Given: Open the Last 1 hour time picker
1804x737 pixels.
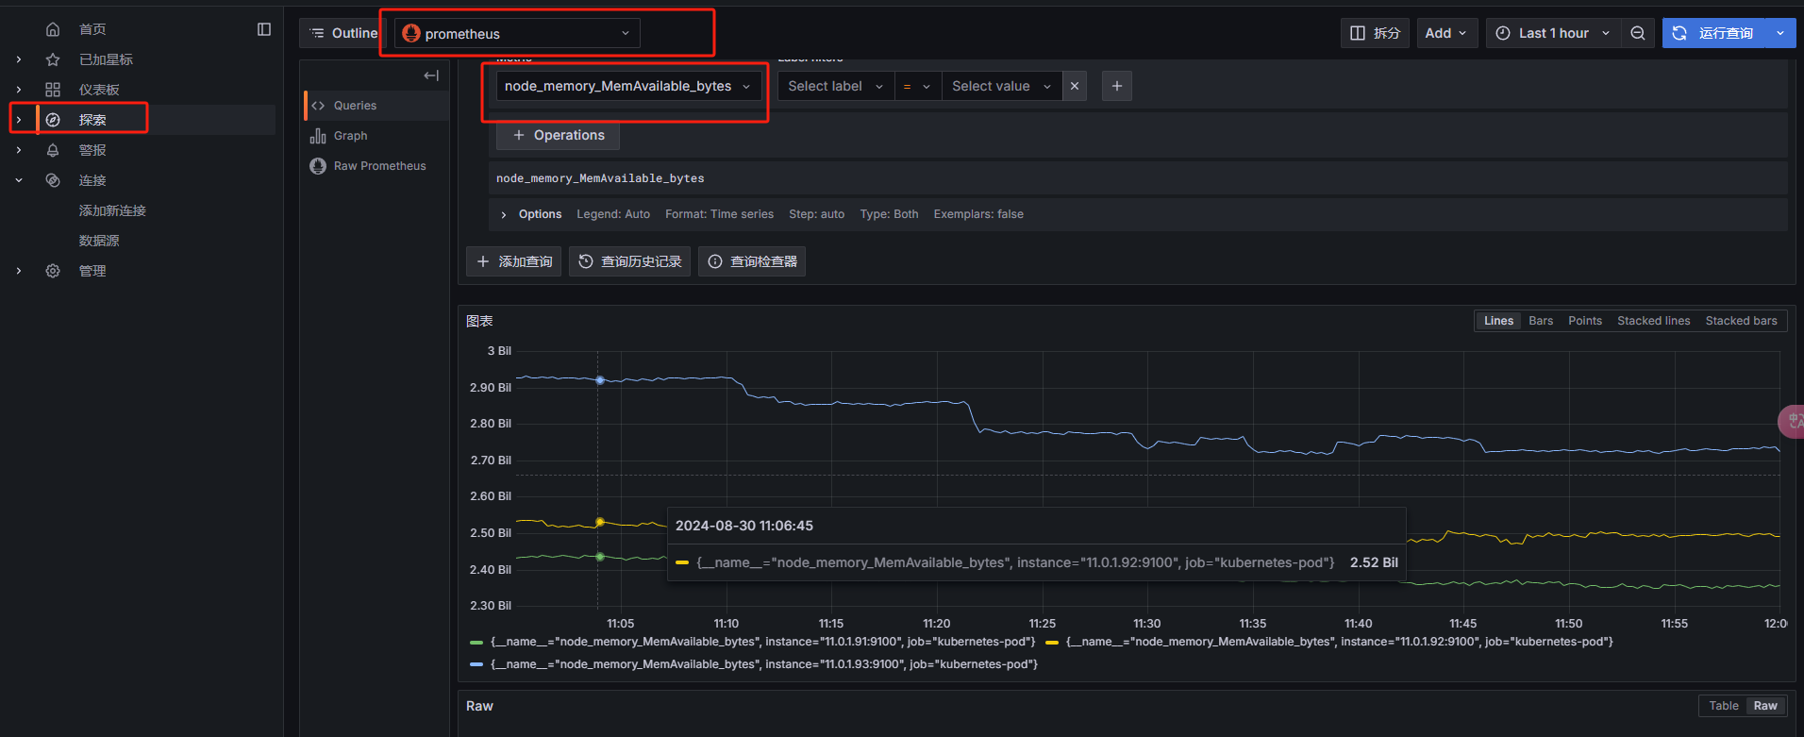Looking at the screenshot, I should pyautogui.click(x=1553, y=33).
